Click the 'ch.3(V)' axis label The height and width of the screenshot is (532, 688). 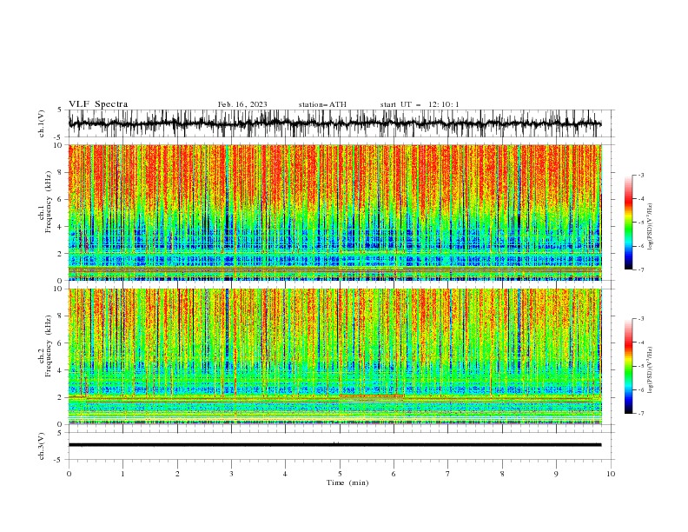point(42,446)
